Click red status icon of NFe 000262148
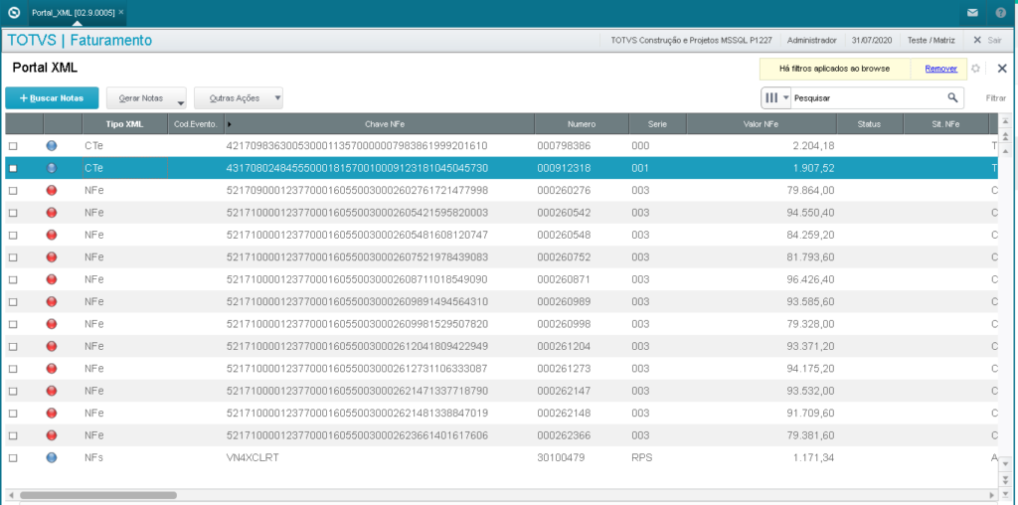Screen dimensions: 1018x505 (x=52, y=413)
